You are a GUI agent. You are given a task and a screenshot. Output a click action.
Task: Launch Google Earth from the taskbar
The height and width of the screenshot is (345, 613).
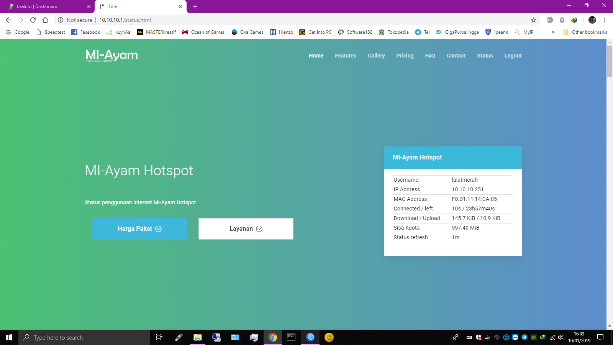310,338
